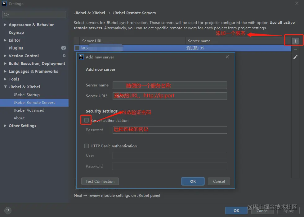Viewport: 304px width, 217px height.
Task: Click the plus icon to add a server
Action: [x=295, y=41]
